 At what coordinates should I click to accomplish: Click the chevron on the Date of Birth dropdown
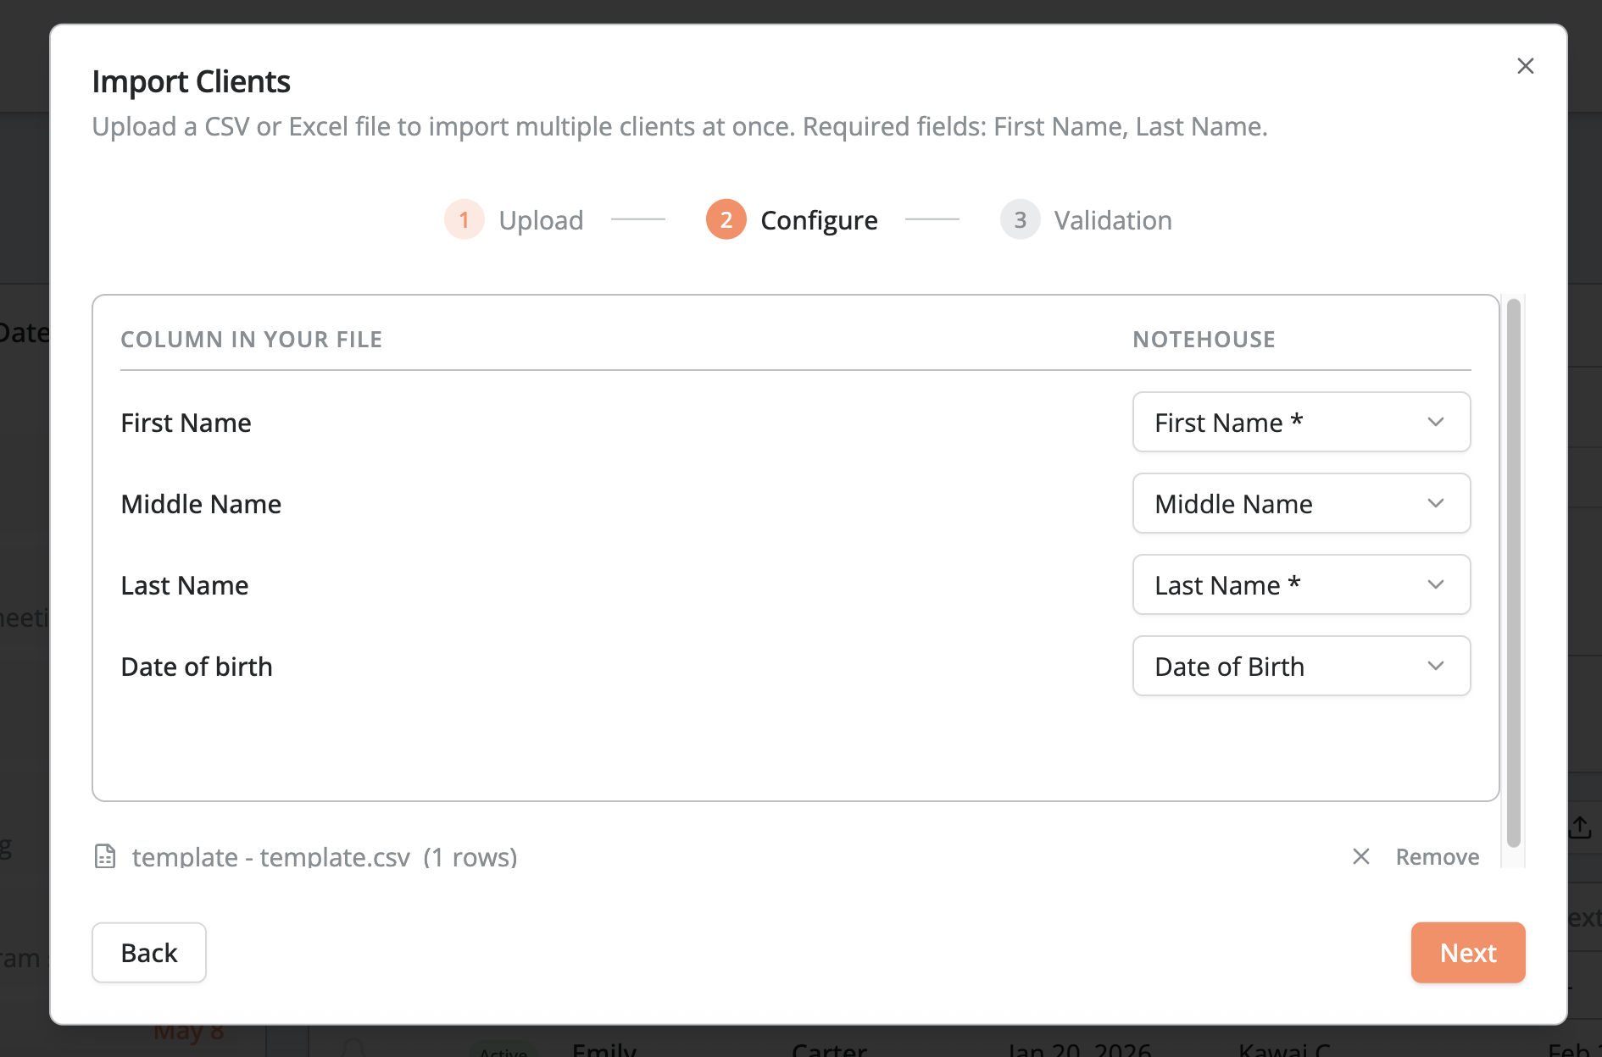tap(1436, 666)
